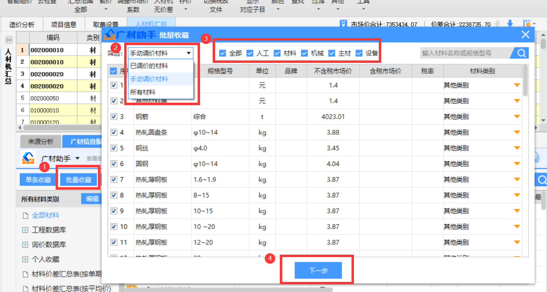Uncheck the 材料 filter checkbox
547x292 pixels.
pos(277,53)
